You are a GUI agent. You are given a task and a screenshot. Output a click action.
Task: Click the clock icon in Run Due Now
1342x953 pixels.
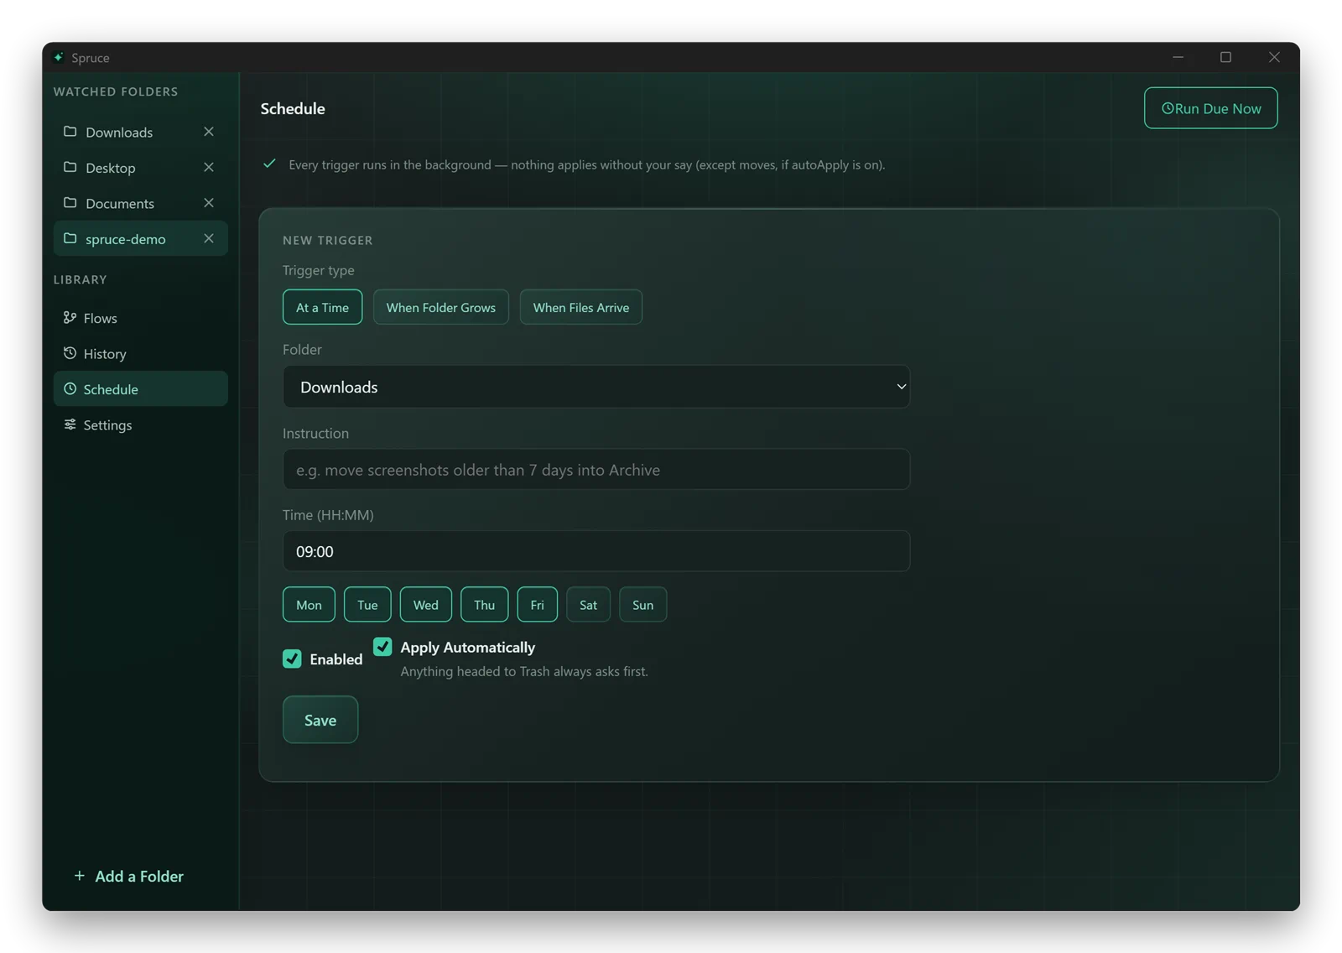click(x=1167, y=108)
